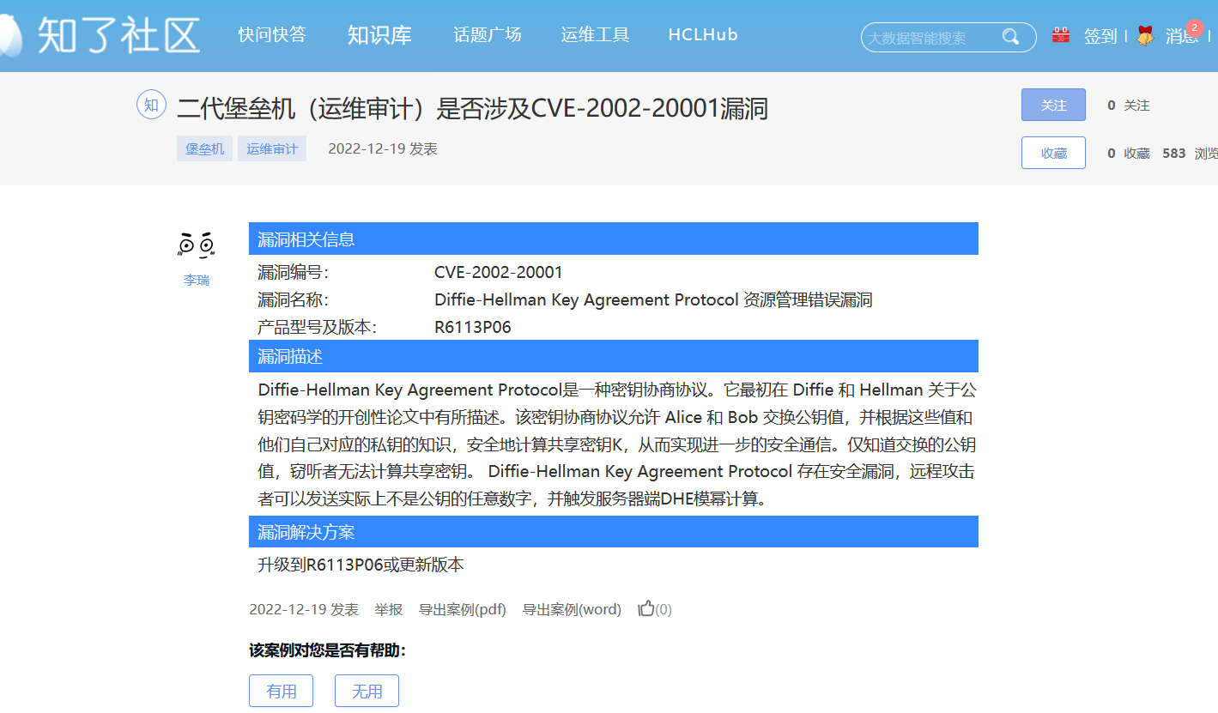Click the 漏洞相关信息 section header
This screenshot has height=713, width=1218.
pos(614,239)
